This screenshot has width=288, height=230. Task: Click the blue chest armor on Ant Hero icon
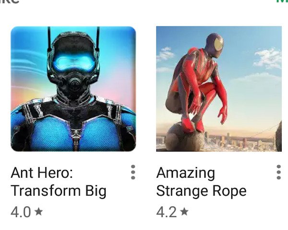coord(73,133)
